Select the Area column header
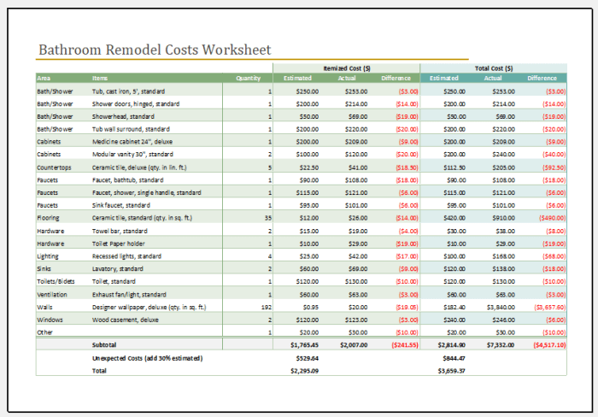Screen dimensions: 598x417 click(x=44, y=78)
